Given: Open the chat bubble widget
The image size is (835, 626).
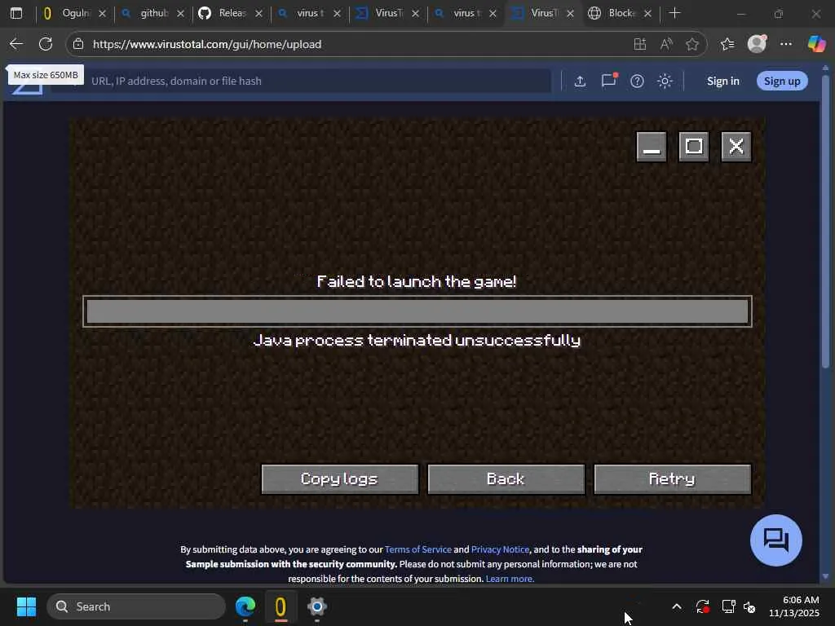Looking at the screenshot, I should point(776,540).
